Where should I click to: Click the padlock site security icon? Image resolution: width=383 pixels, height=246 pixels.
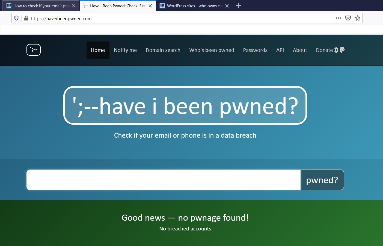26,18
